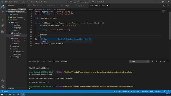This screenshot has width=171, height=96.
Task: Click the VS Code logo in title bar
Action: pos(2,2)
